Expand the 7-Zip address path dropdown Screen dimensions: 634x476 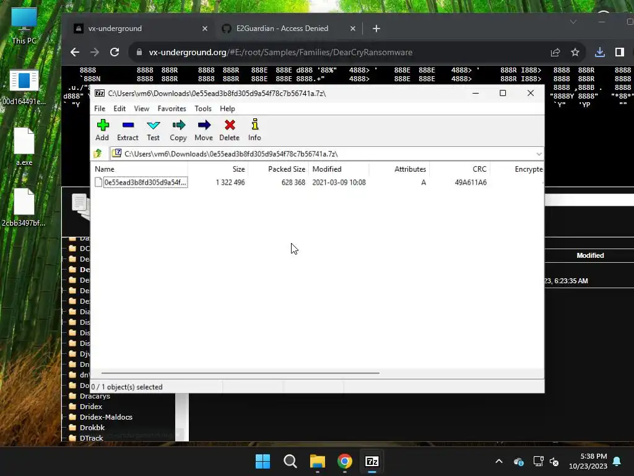click(x=539, y=154)
